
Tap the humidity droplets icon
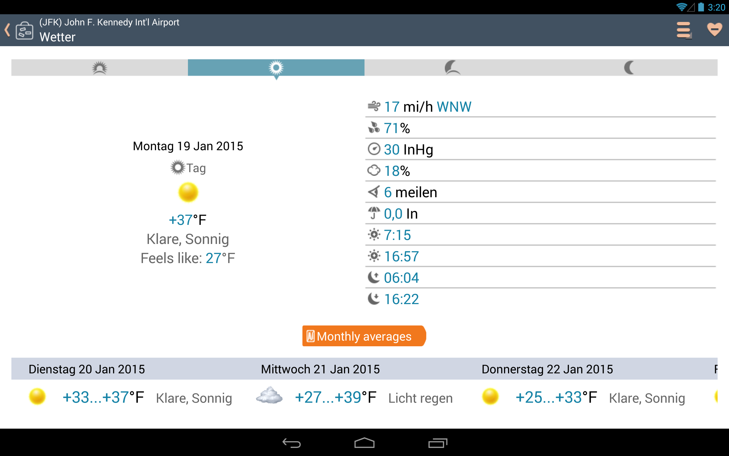(x=374, y=128)
